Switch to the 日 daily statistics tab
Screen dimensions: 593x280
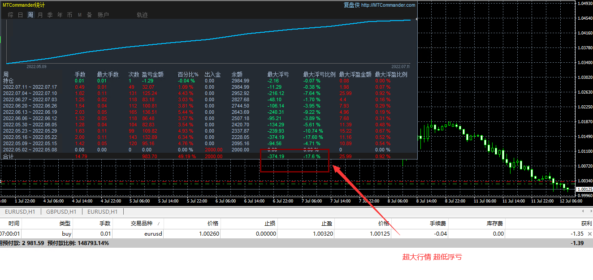(20, 15)
